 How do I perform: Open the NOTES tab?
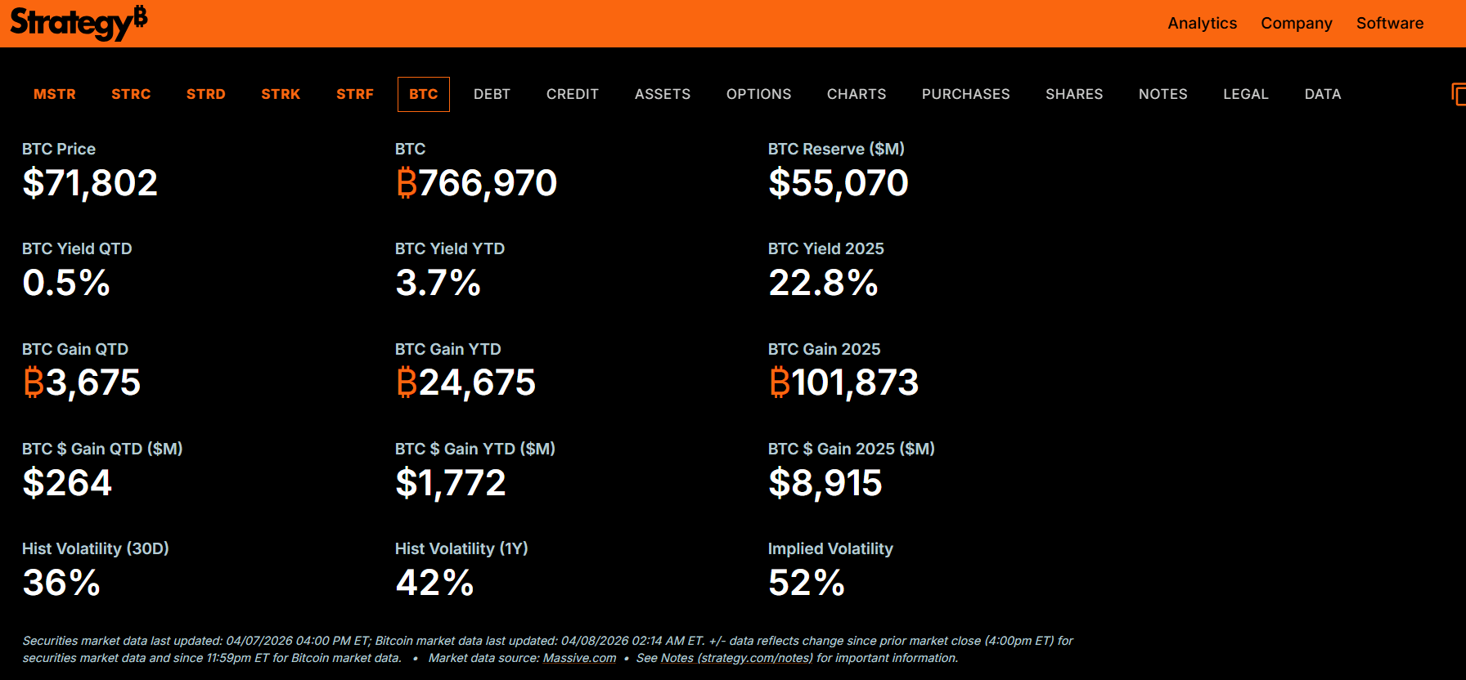(1162, 94)
